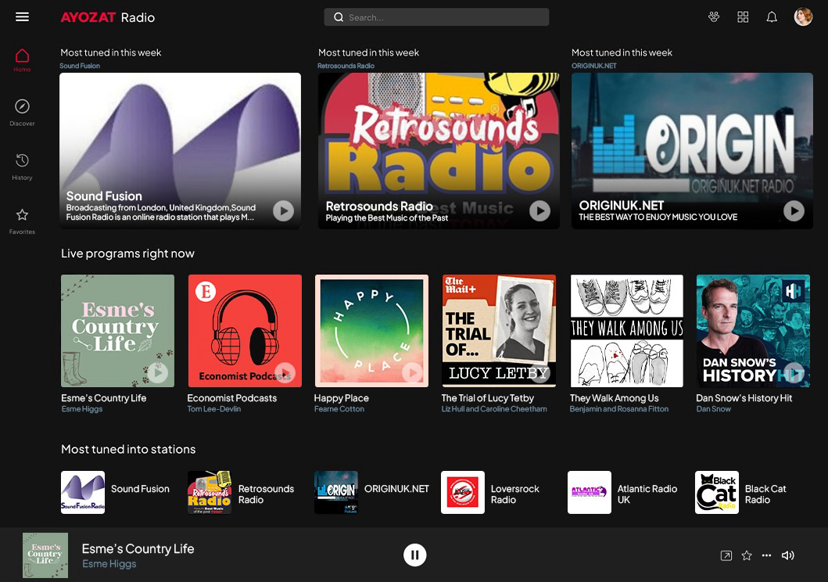Open Economist Podcasts program title
The width and height of the screenshot is (828, 582).
tap(231, 398)
